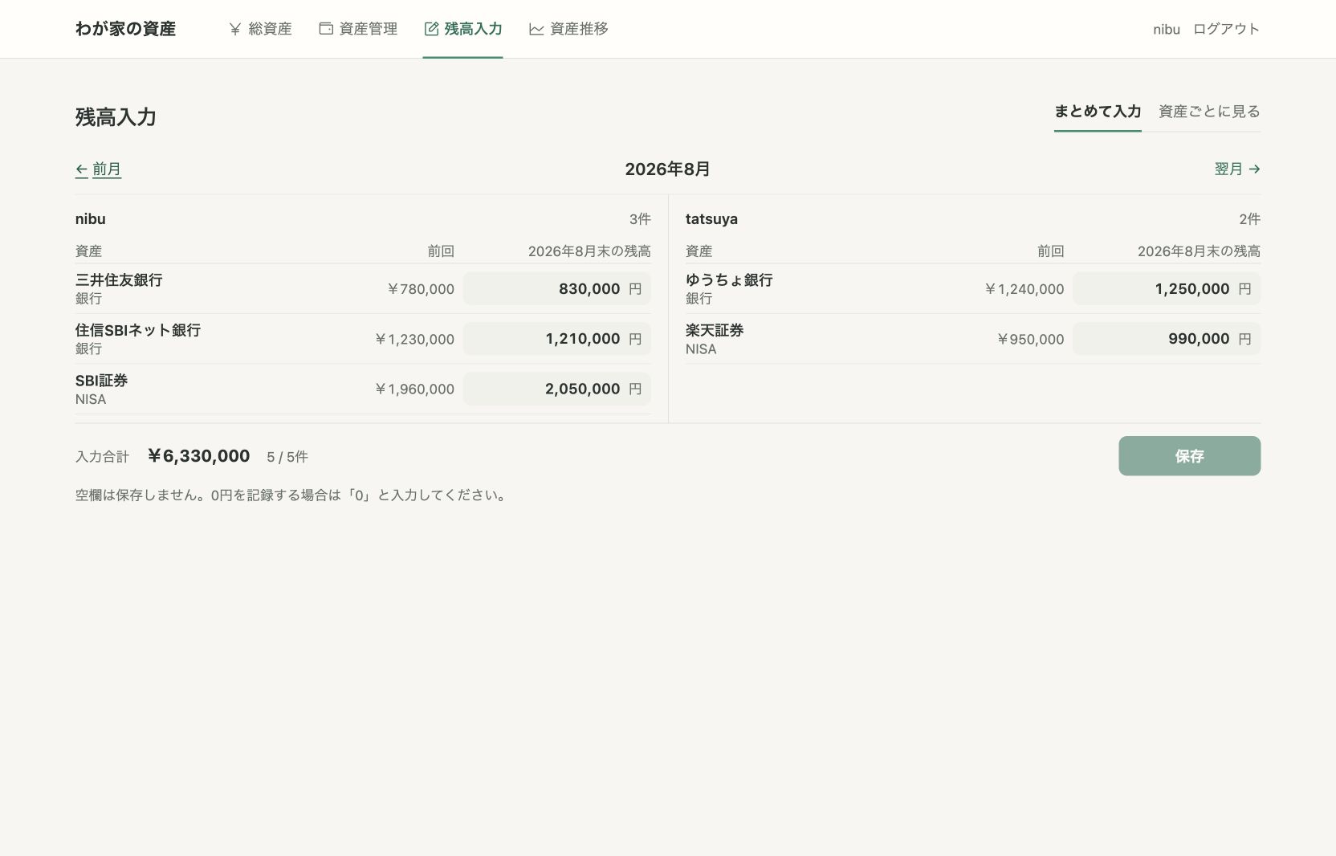The height and width of the screenshot is (856, 1336).
Task: Click the 住信SBIネット銀行 asset name
Action: pyautogui.click(x=138, y=331)
